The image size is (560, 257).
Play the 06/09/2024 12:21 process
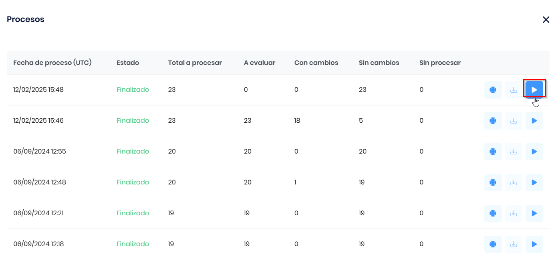(534, 213)
